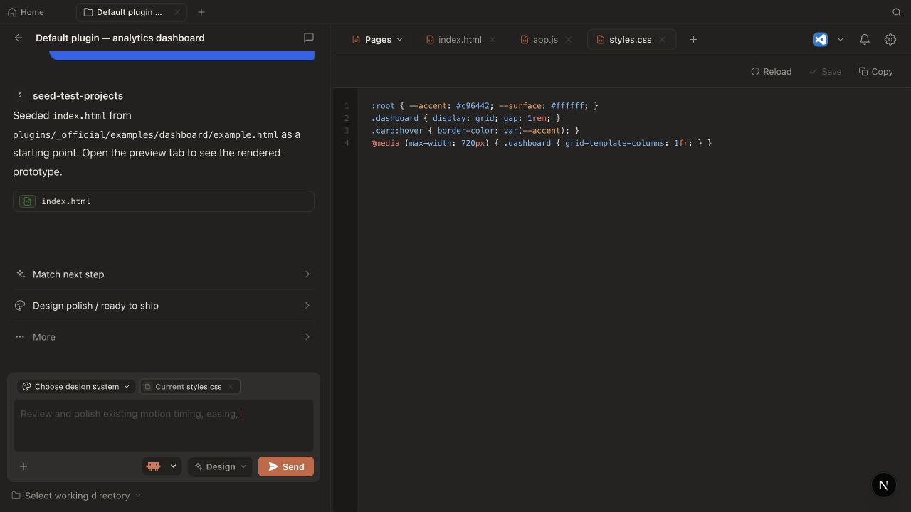Expand More suggestions

pyautogui.click(x=164, y=337)
